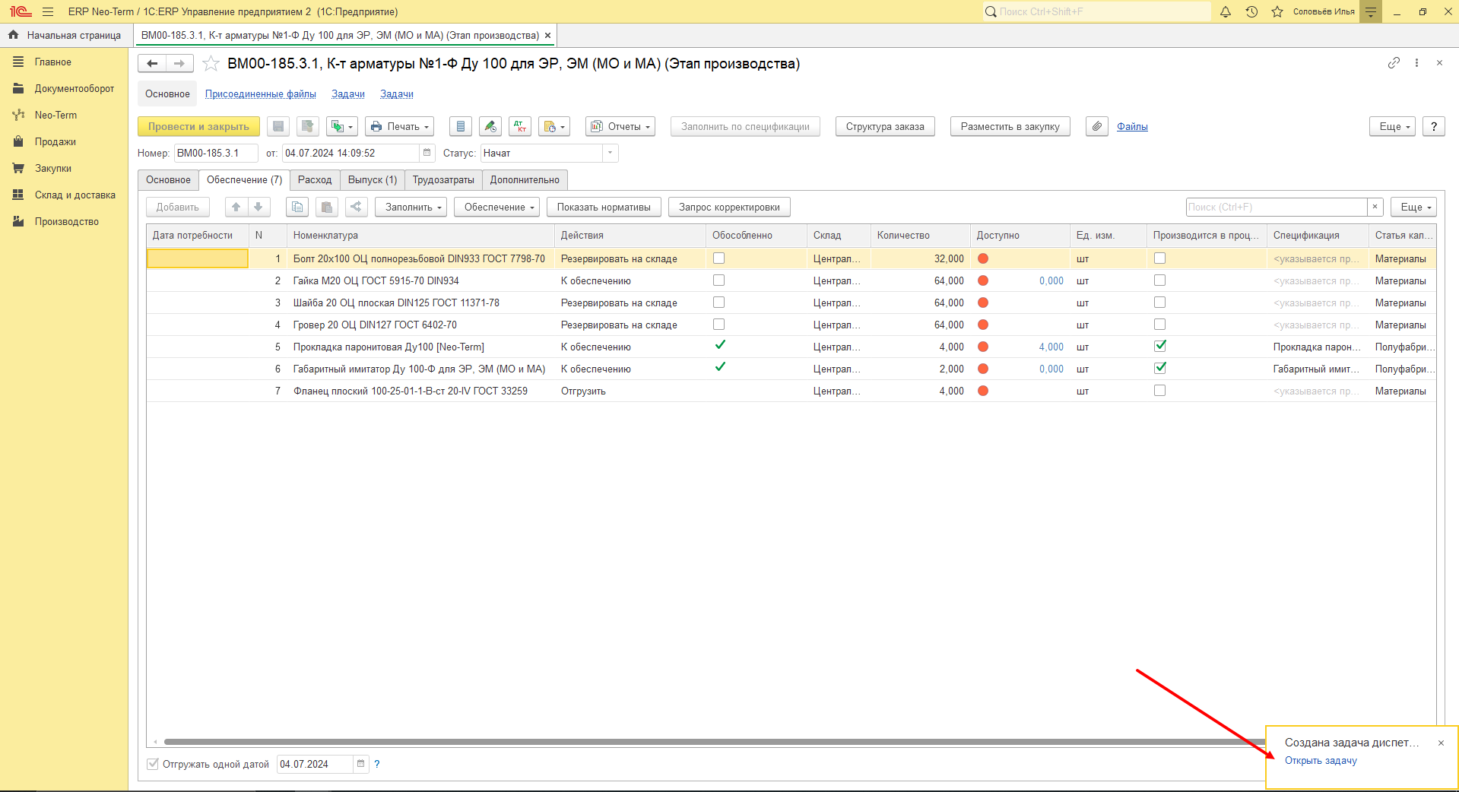The height and width of the screenshot is (792, 1459).
Task: Click Структура заказа button
Action: pyautogui.click(x=885, y=127)
